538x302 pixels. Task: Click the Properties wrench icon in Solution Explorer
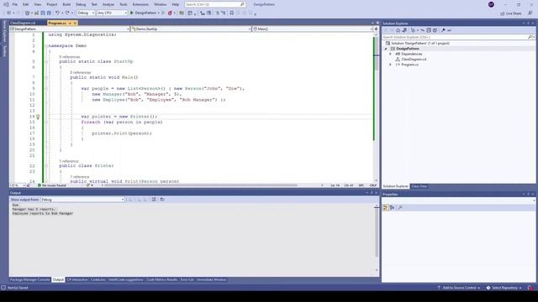pos(443,30)
